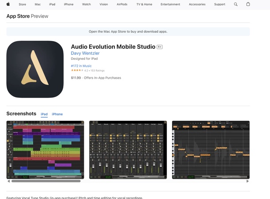Switch to iPad screenshots tab
Image resolution: width=270 pixels, height=199 pixels.
pyautogui.click(x=44, y=114)
